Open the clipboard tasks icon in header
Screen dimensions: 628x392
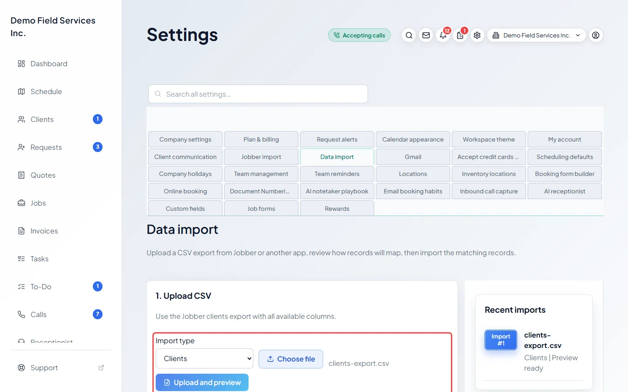click(460, 35)
